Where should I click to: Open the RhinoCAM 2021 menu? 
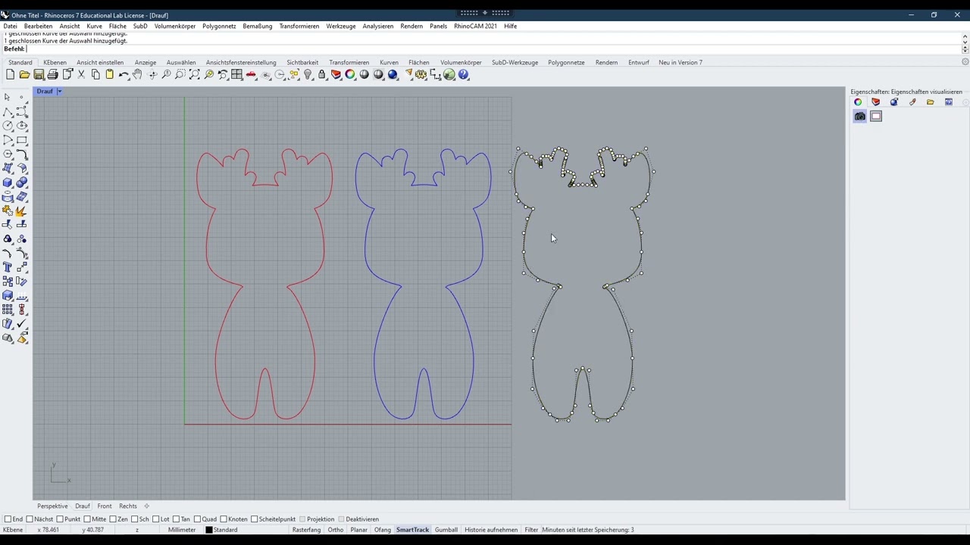coord(475,26)
